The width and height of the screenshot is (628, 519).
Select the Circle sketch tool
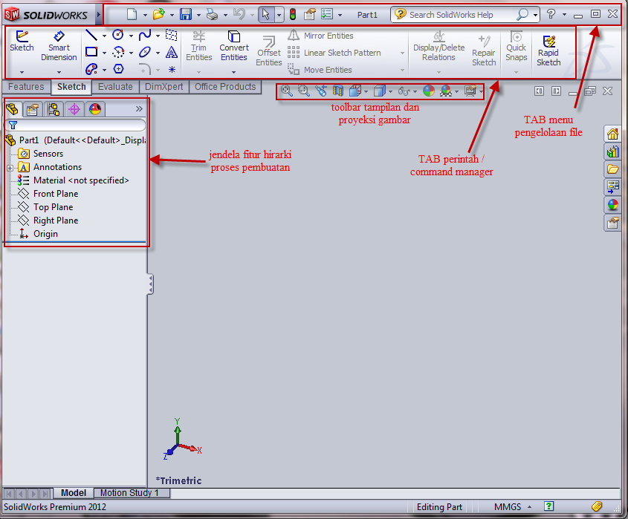(119, 33)
